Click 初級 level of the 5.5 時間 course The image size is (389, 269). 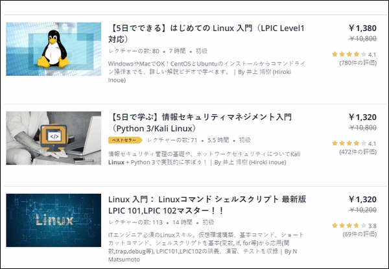245,140
